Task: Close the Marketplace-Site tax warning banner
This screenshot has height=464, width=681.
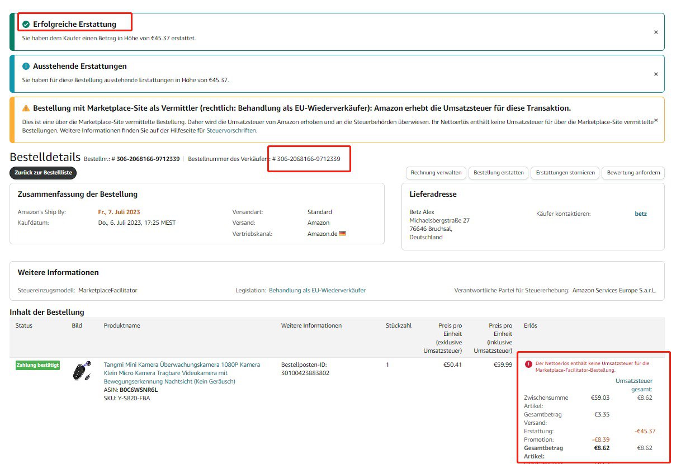Action: [656, 120]
